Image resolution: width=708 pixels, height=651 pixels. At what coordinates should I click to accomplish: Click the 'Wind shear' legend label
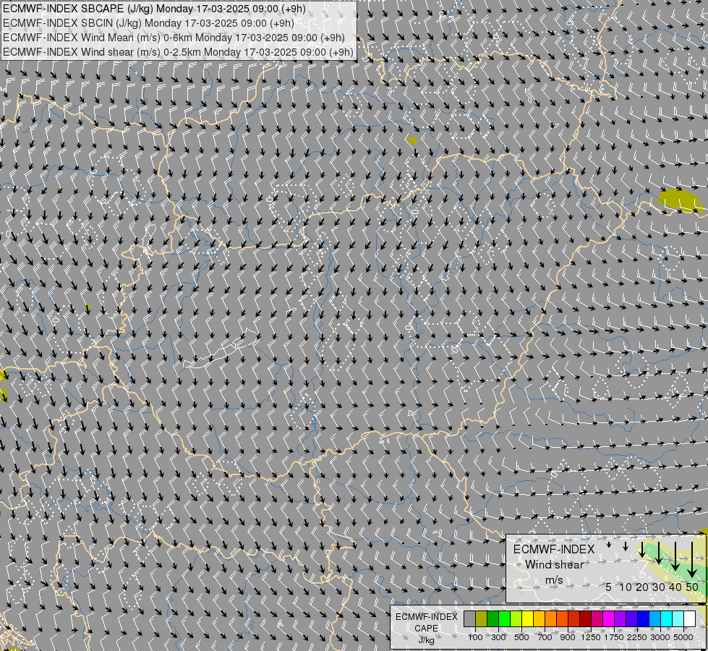pos(554,565)
